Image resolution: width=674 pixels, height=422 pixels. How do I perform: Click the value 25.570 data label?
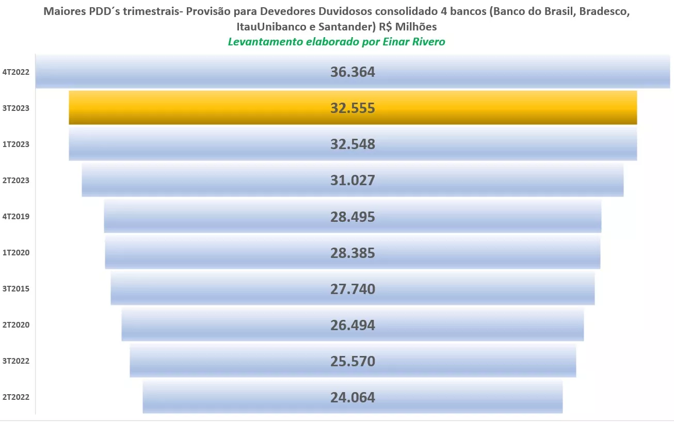click(352, 361)
